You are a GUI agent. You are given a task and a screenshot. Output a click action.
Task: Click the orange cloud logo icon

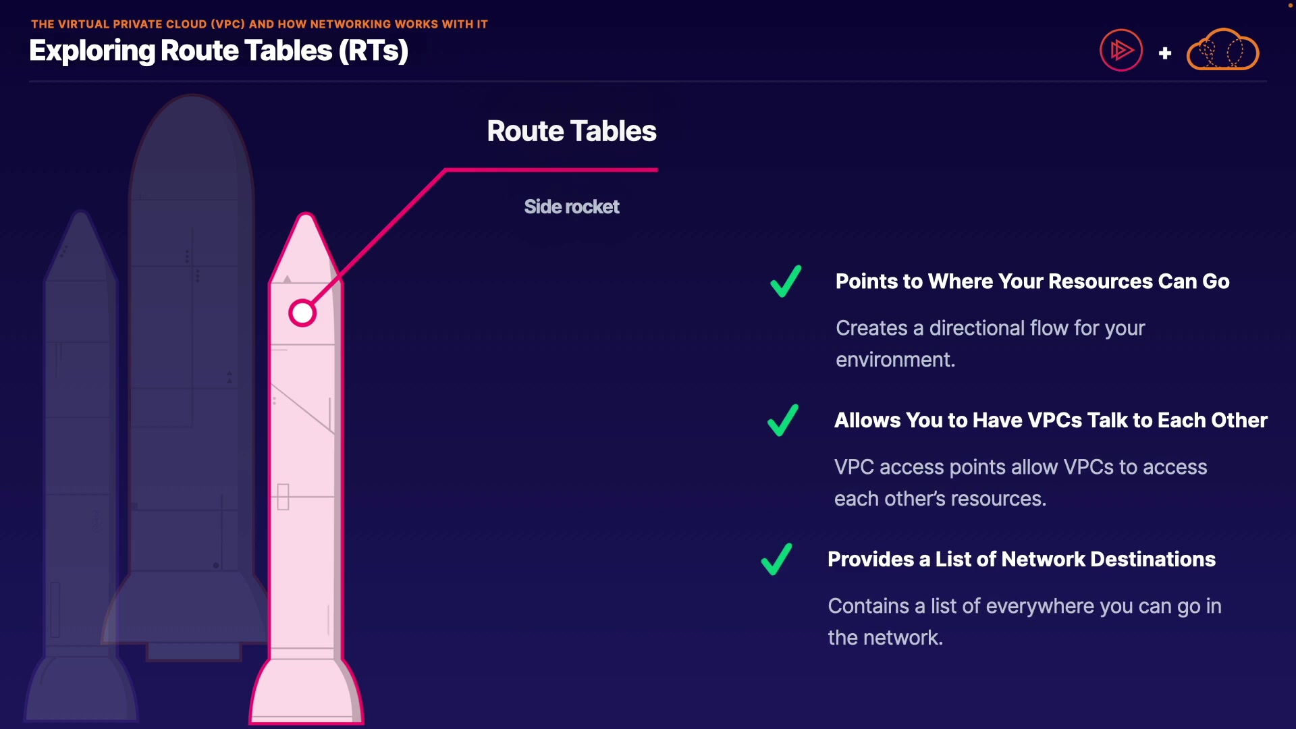[x=1222, y=51]
